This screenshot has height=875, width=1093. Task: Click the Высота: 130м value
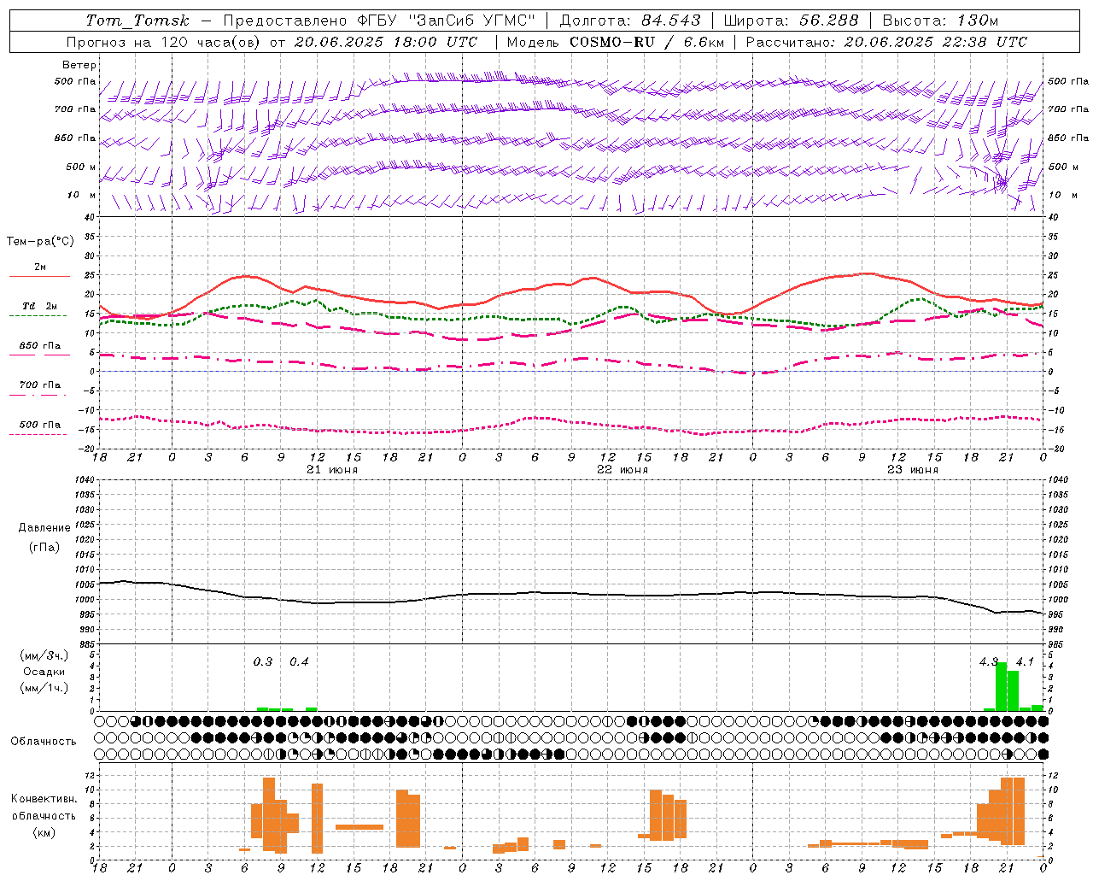pyautogui.click(x=939, y=21)
